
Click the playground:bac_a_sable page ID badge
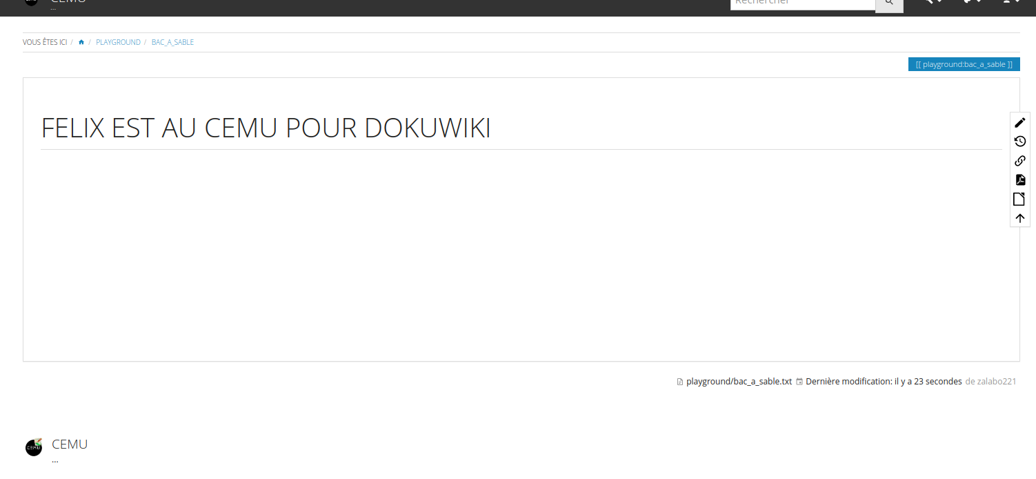(964, 64)
